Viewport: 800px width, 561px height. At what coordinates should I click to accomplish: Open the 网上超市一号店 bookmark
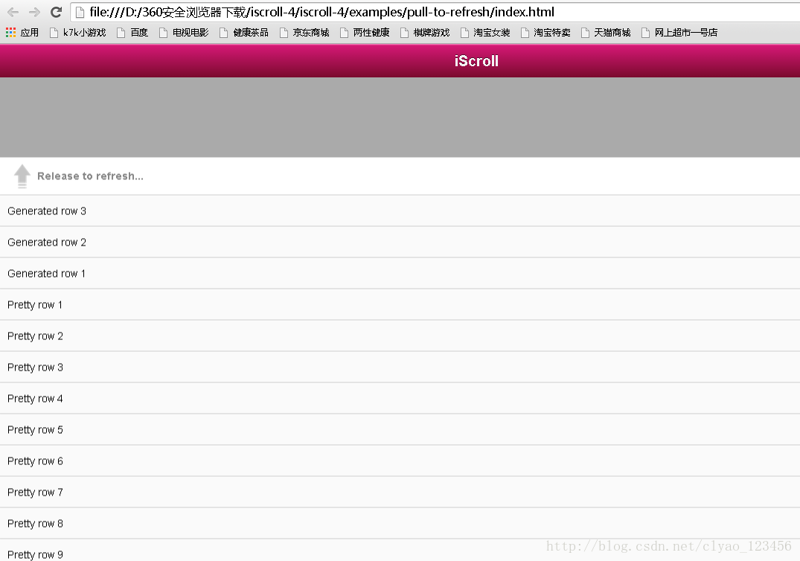pyautogui.click(x=679, y=33)
